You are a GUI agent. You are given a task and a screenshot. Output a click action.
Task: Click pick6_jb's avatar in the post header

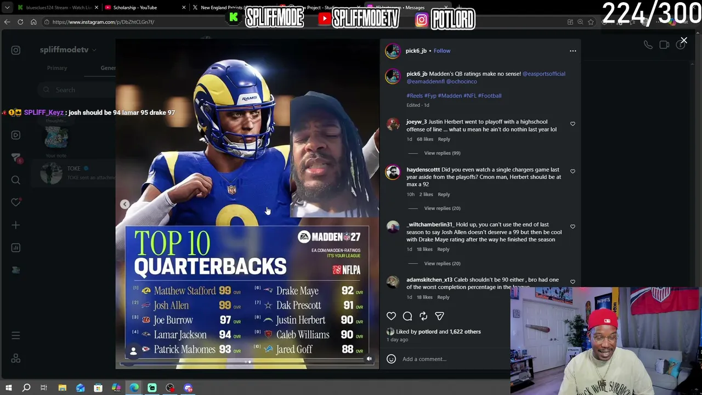(x=393, y=51)
